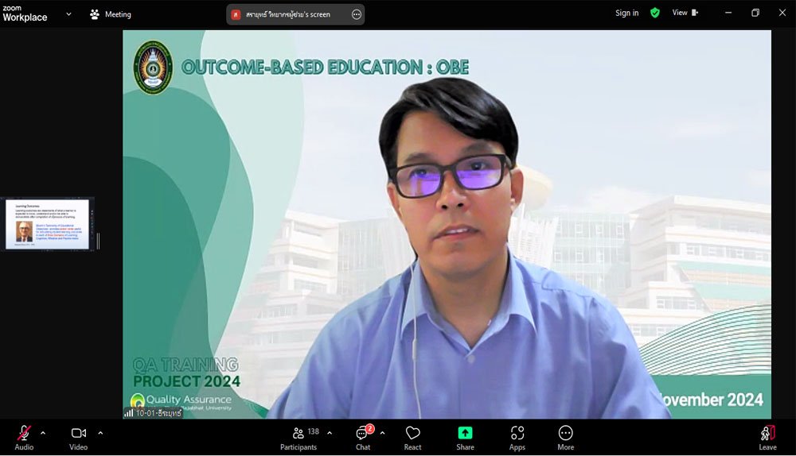Open the Chat panel
The width and height of the screenshot is (796, 456).
[363, 436]
